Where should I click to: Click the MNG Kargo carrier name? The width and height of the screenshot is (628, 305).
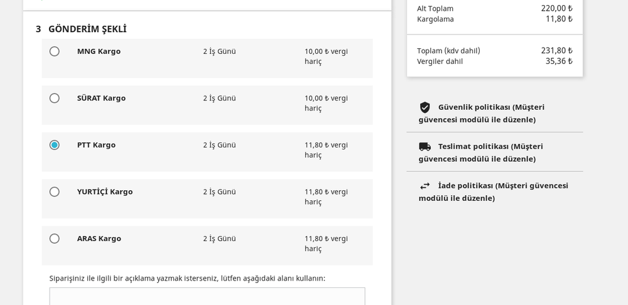(x=99, y=51)
